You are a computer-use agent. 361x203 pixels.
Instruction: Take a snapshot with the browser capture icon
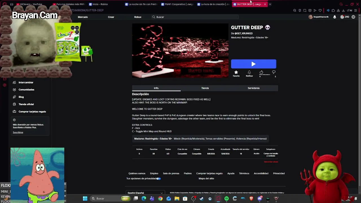pyautogui.click(x=305, y=10)
